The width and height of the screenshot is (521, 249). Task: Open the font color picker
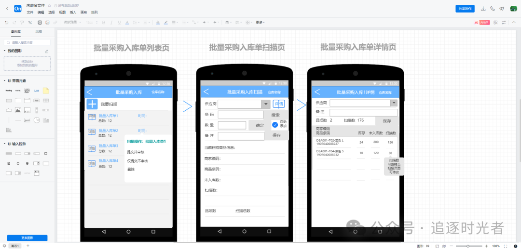point(127,23)
